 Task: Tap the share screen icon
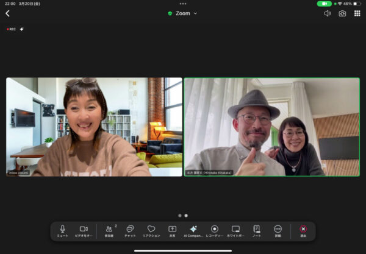pos(172,230)
